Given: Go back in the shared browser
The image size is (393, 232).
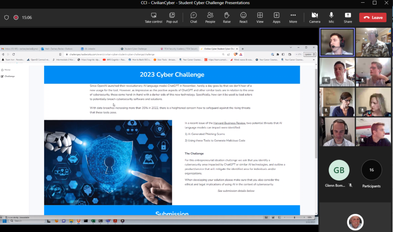Looking at the screenshot, I should [3, 54].
